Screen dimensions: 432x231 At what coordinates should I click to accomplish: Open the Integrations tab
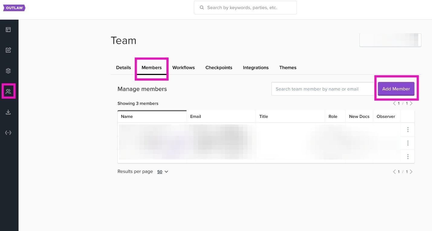[x=255, y=67]
